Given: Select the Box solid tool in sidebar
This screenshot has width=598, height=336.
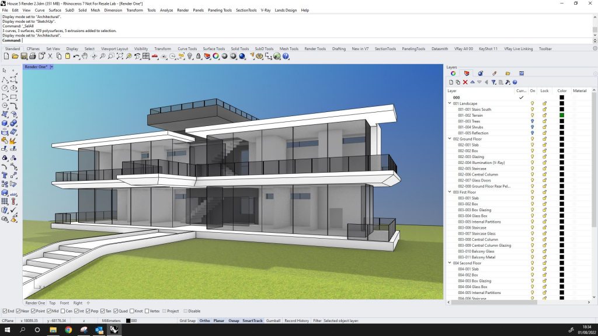Looking at the screenshot, I should point(5,123).
